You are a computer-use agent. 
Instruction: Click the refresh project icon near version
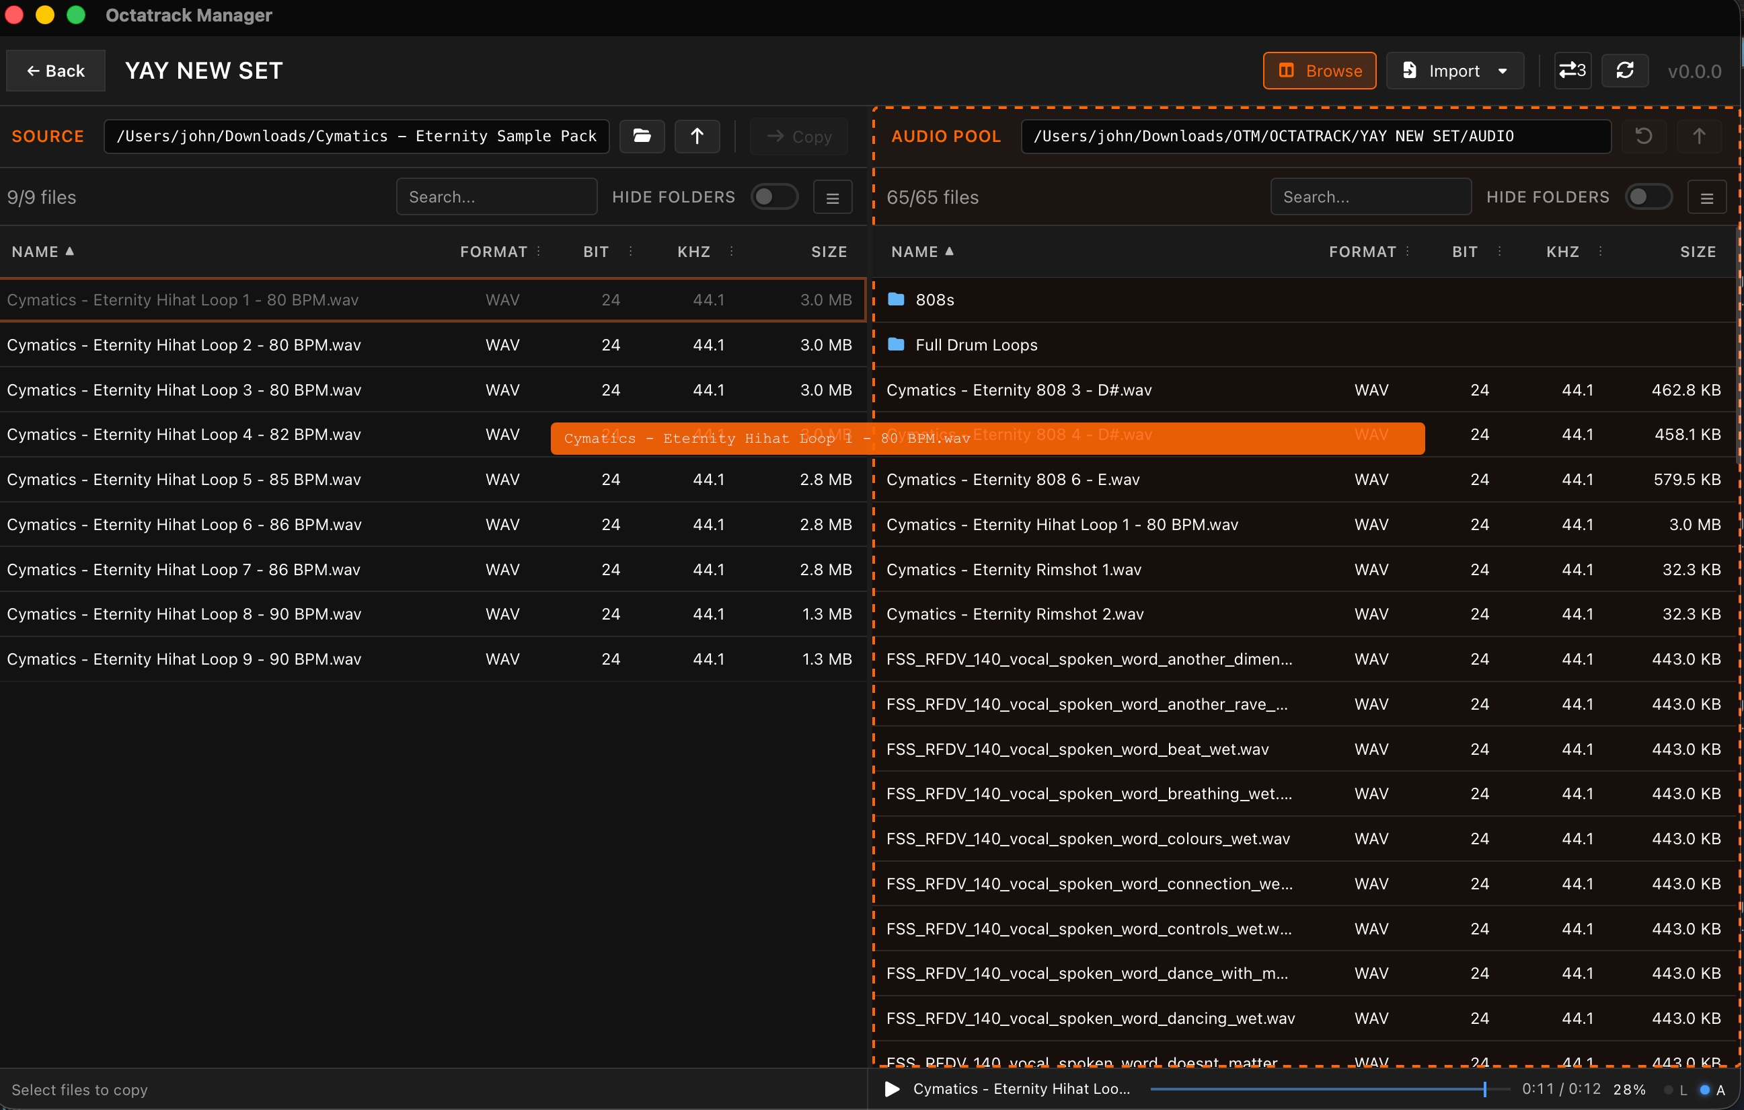click(x=1624, y=71)
